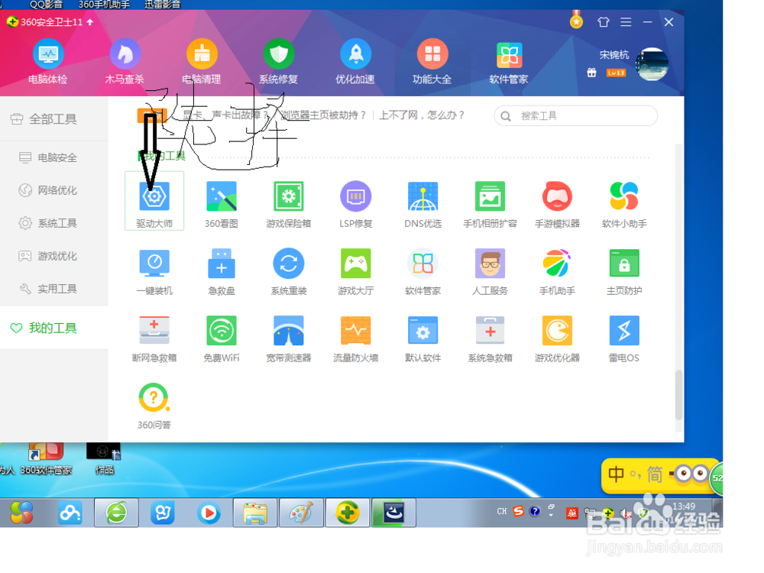Open the main menu hamburger icon
Viewport: 764px width, 573px height.
coord(626,22)
